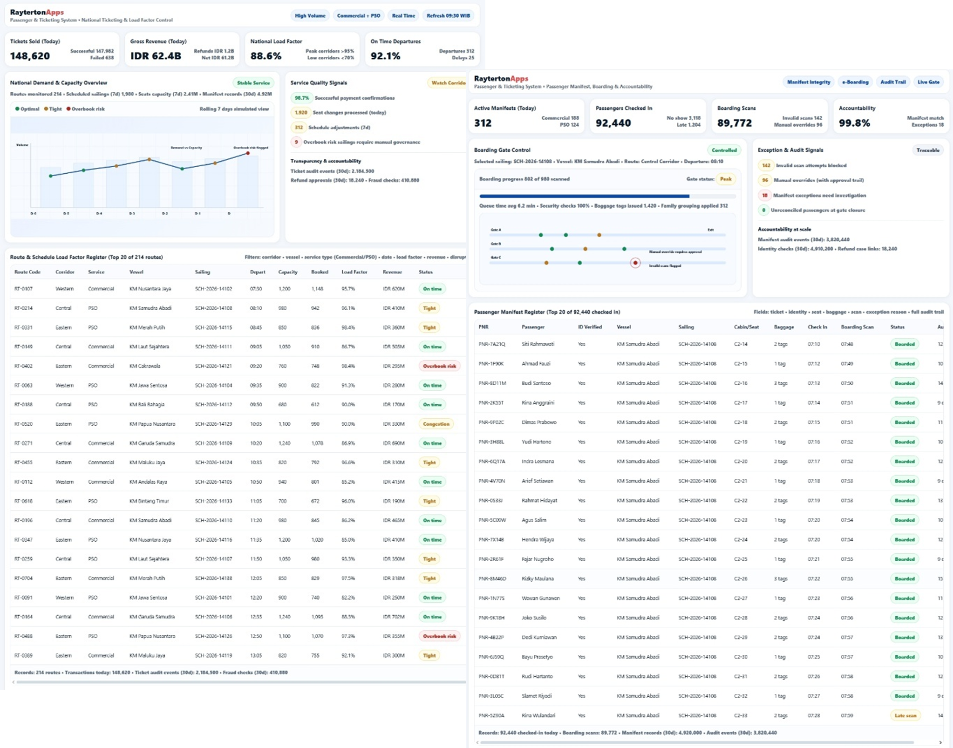
Task: Click the green 0 unreconciled passengers badge
Action: pyautogui.click(x=763, y=210)
